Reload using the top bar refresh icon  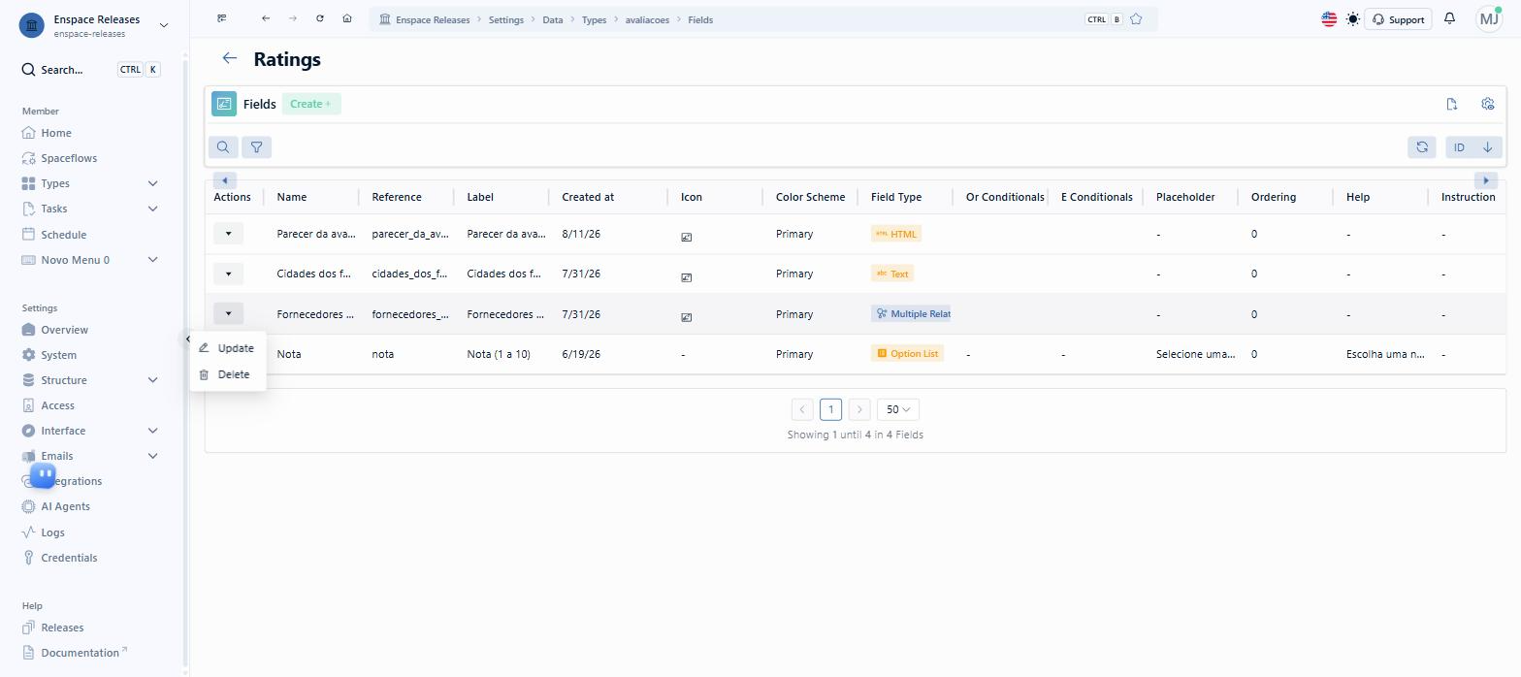(x=320, y=19)
